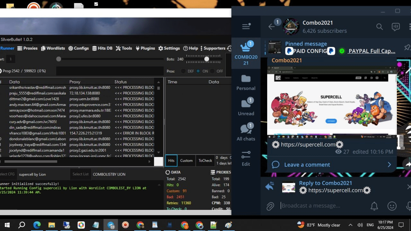Open the Proxies tab in SilverBullet

(x=27, y=48)
